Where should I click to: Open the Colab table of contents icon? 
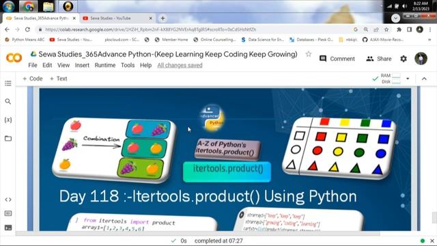pos(8,83)
